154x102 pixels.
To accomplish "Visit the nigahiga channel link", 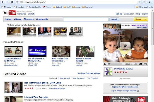I will [x=79, y=65].
